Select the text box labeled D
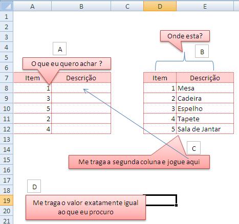The height and width of the screenshot is (224, 239). pyautogui.click(x=34, y=186)
